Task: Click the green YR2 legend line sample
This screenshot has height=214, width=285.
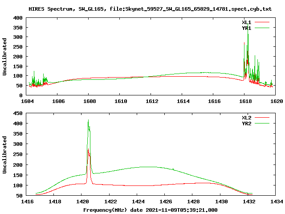Action: pos(262,123)
